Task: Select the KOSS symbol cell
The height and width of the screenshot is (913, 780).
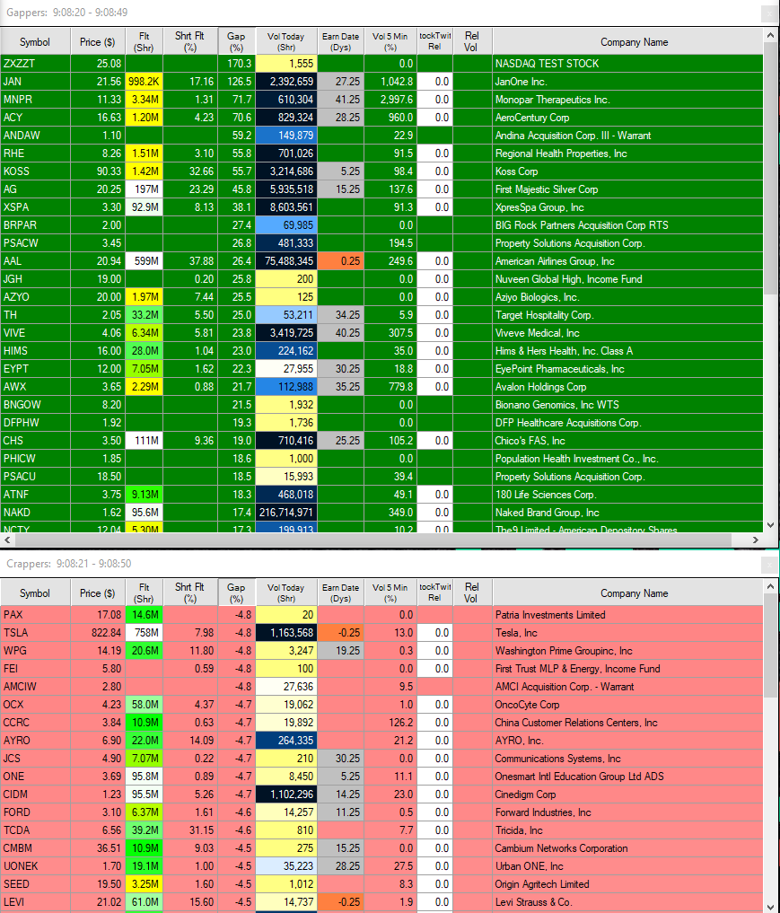Action: [36, 171]
